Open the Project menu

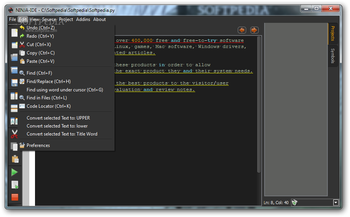(66, 19)
